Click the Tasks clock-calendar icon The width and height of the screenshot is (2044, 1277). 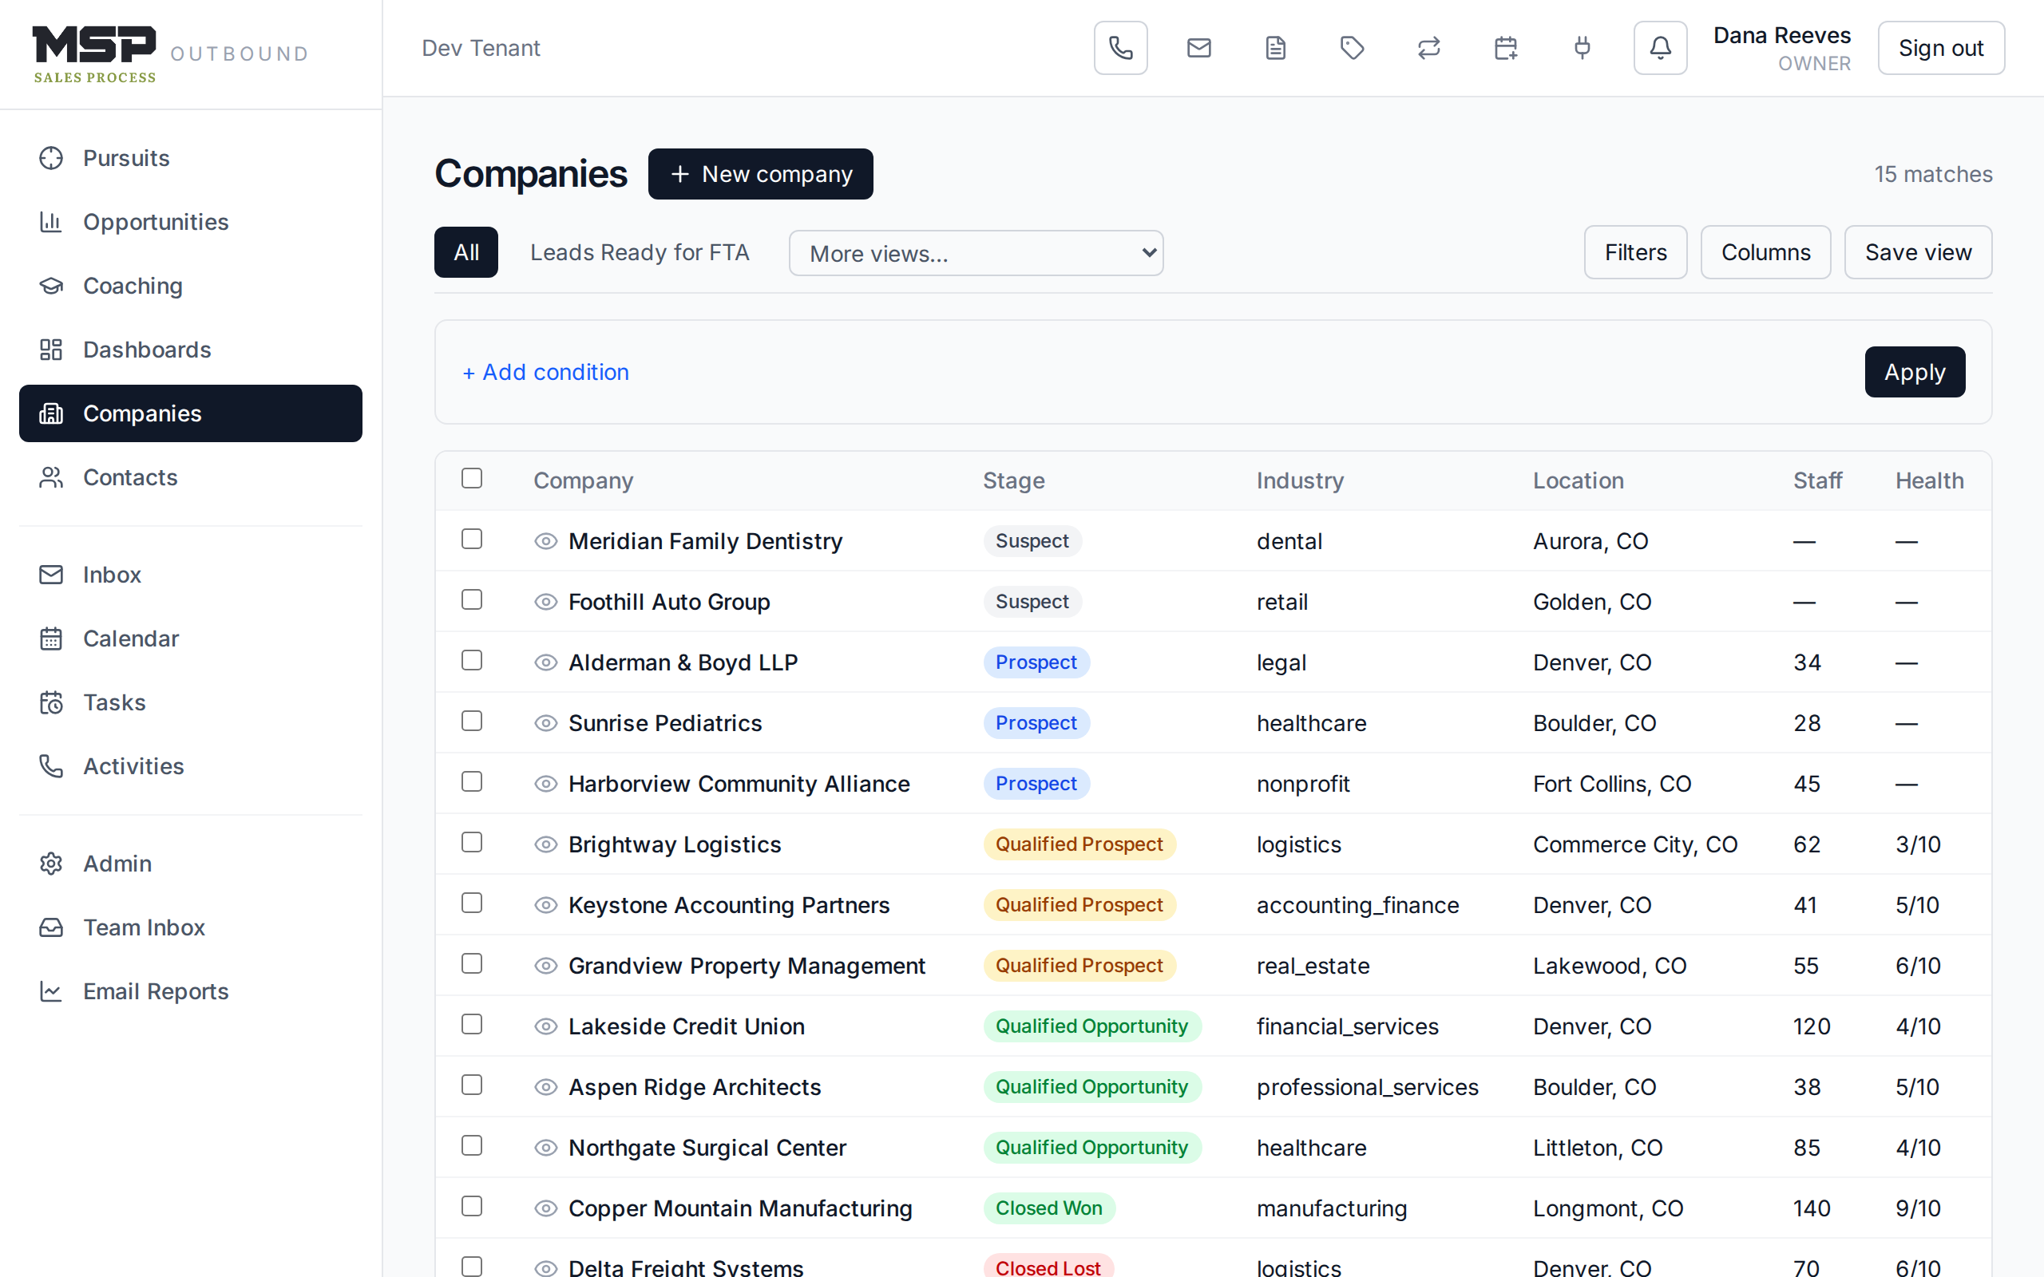(x=52, y=702)
